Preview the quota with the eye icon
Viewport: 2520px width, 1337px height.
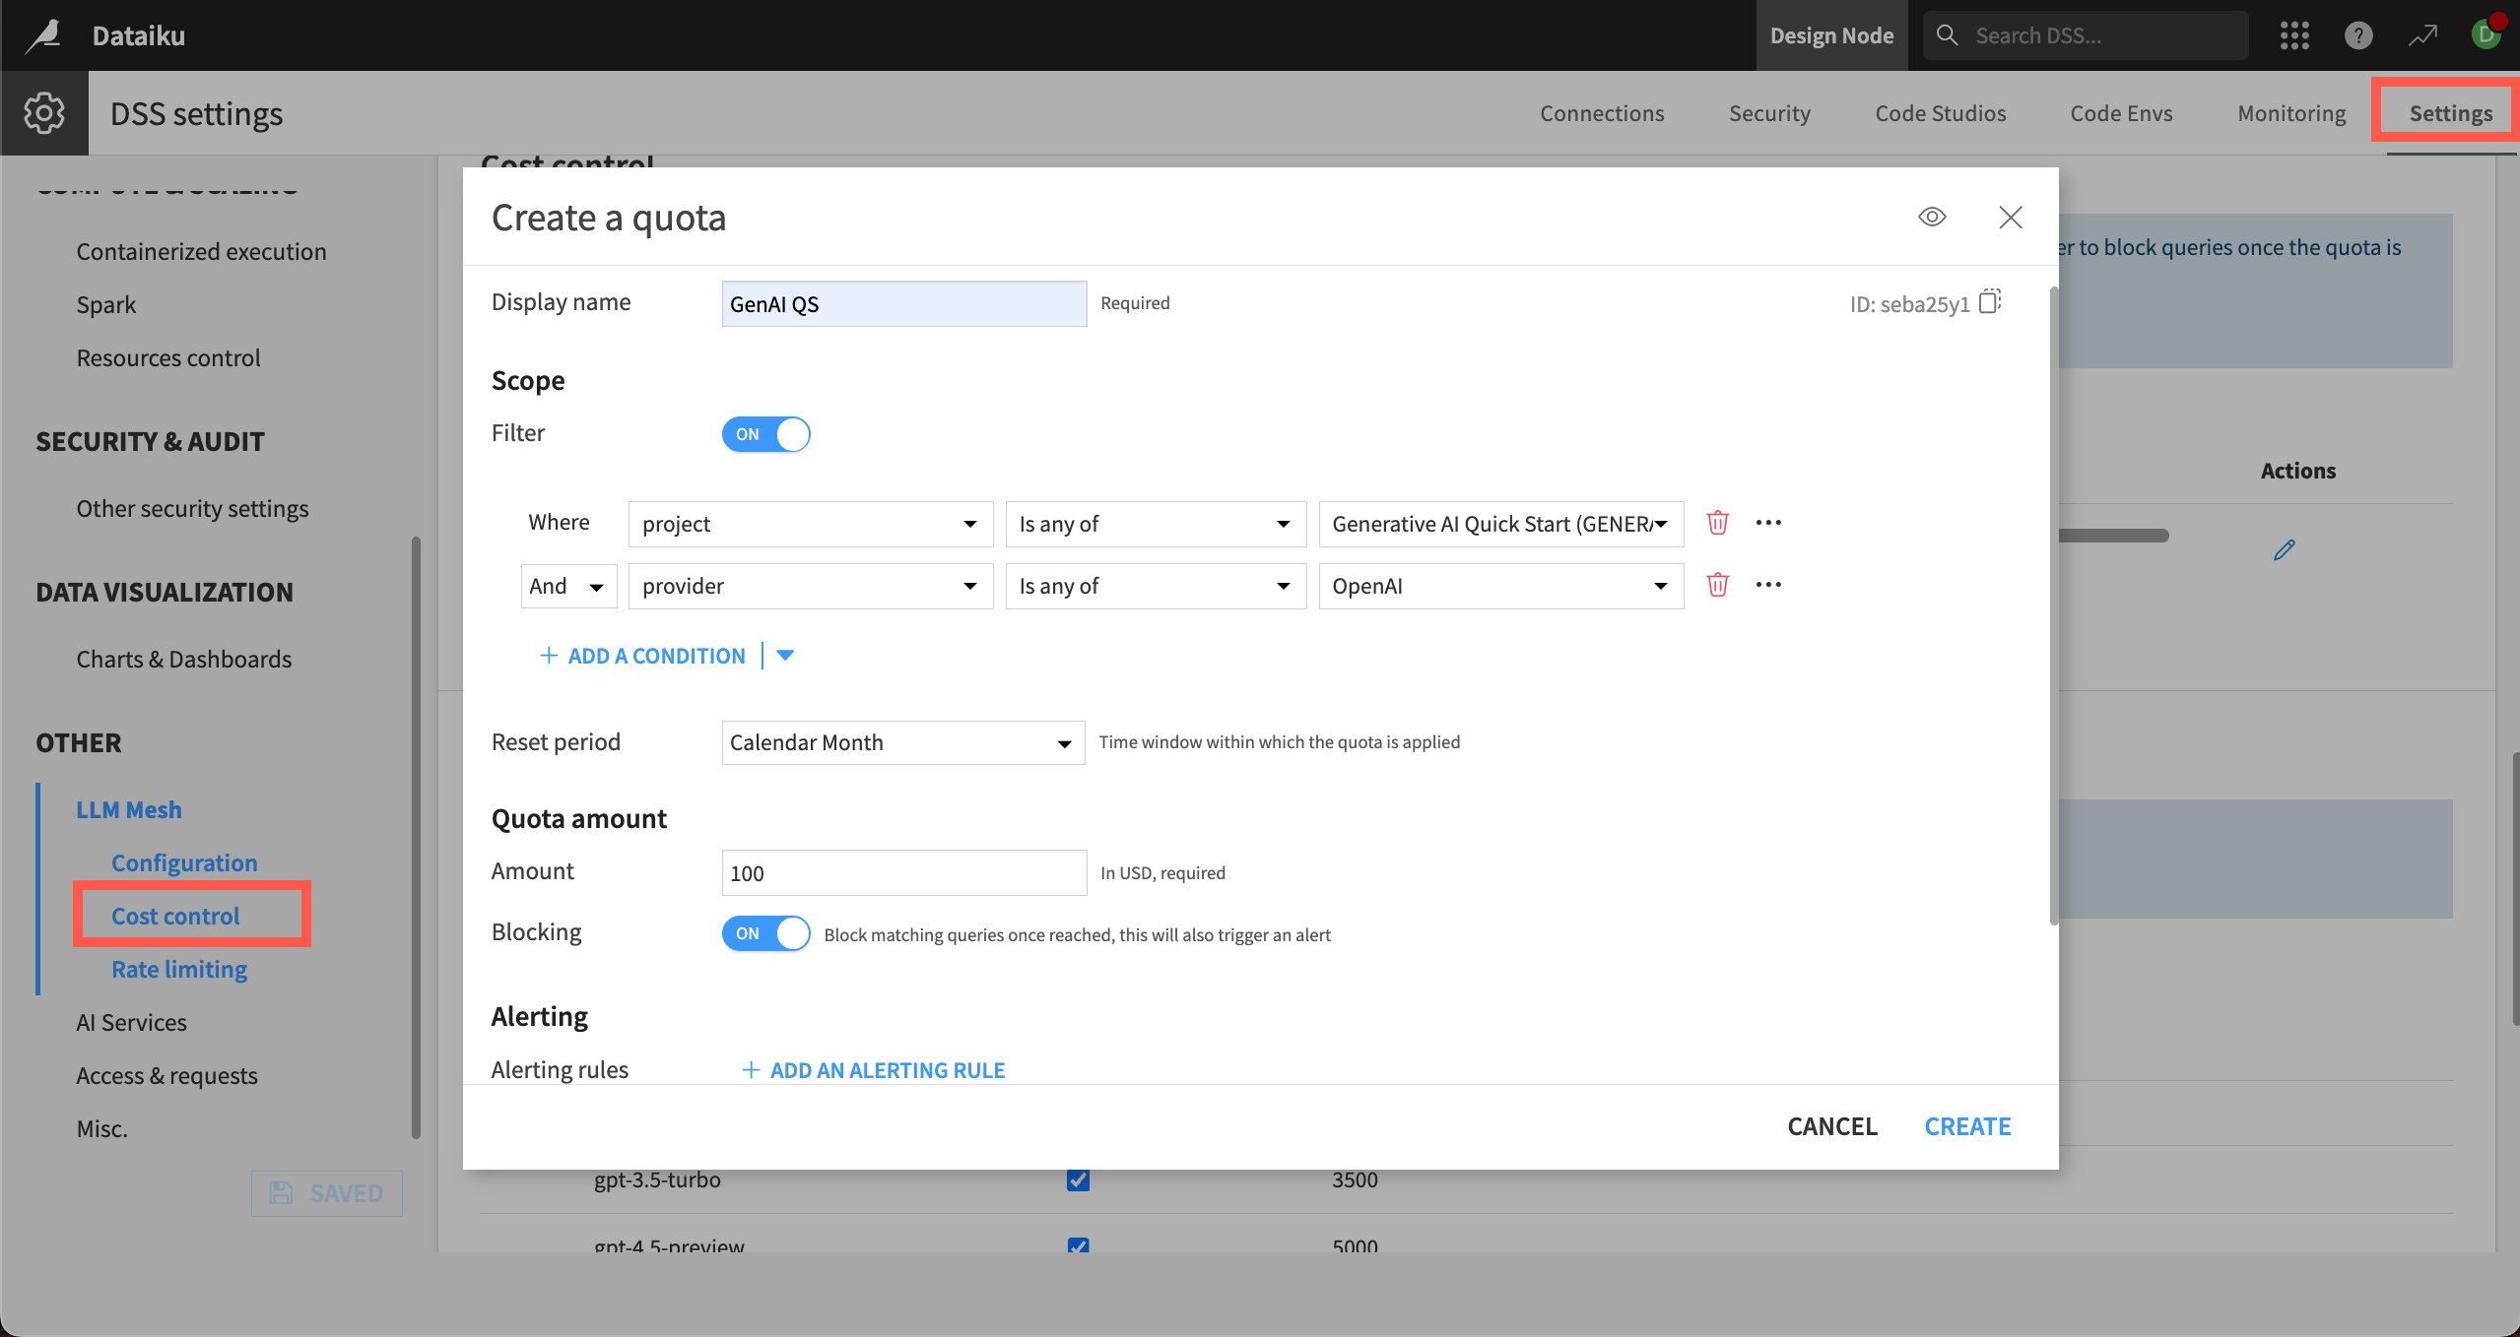1932,217
